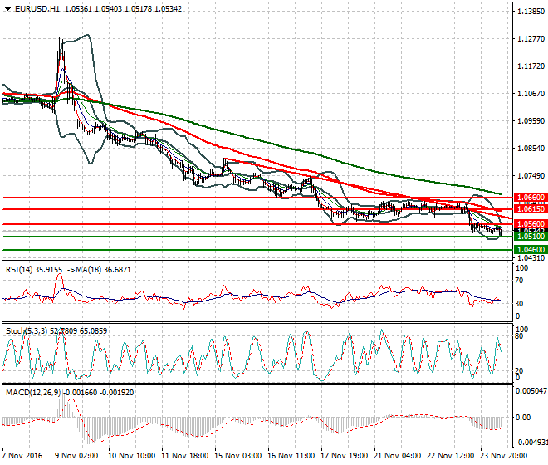Click the 1.09590 price scale value
The width and height of the screenshot is (548, 465).
click(x=531, y=121)
